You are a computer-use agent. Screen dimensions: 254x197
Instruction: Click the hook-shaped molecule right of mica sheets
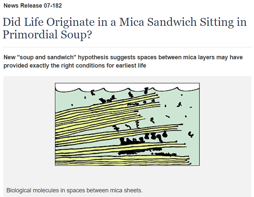191,134
